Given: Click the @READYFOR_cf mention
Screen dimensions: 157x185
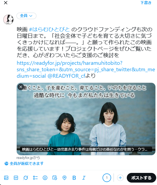Looking at the screenshot, I should click(66, 76).
